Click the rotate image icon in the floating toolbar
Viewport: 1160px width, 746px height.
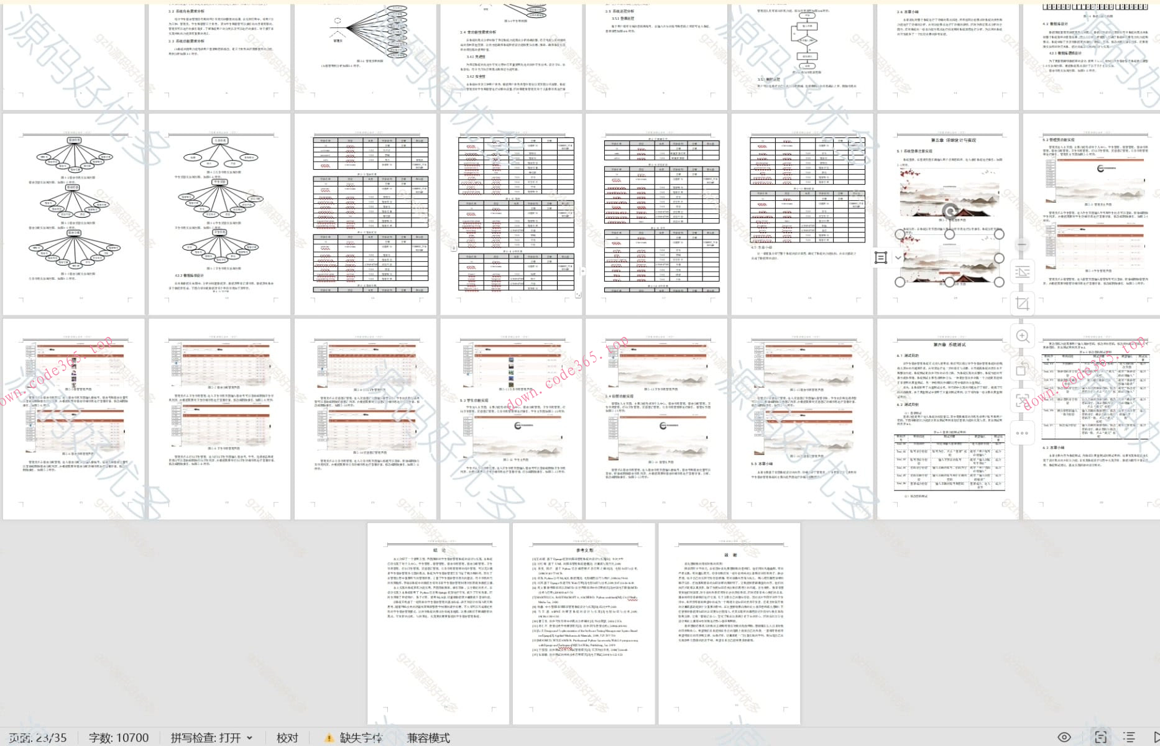pos(1022,369)
